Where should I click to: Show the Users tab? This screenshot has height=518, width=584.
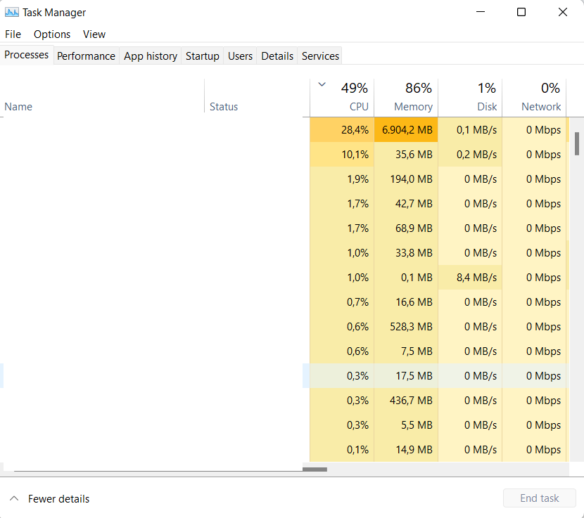tap(240, 56)
